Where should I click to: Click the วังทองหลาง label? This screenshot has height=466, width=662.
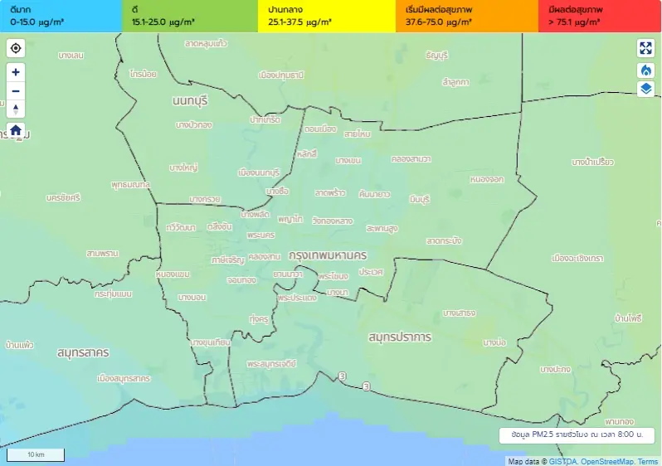tap(333, 221)
